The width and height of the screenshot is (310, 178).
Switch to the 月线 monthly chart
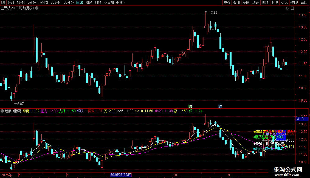pos(98,2)
